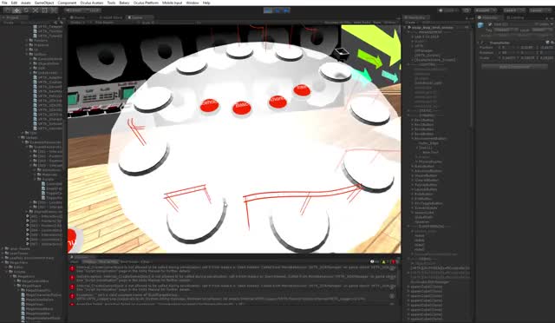Toggle Error Pause in Console
555x323 pixels.
pos(129,261)
